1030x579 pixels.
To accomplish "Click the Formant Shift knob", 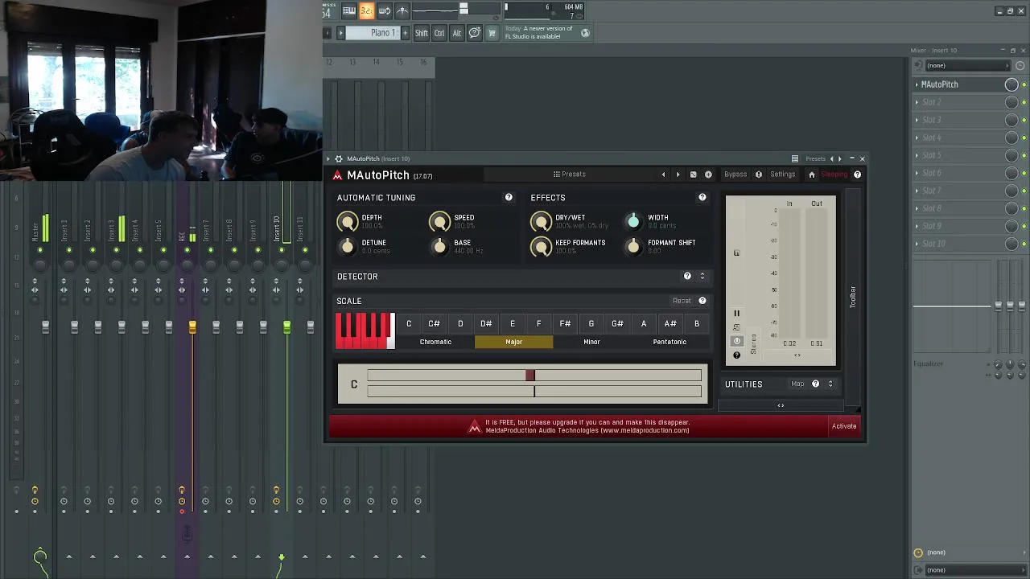I will coord(633,247).
